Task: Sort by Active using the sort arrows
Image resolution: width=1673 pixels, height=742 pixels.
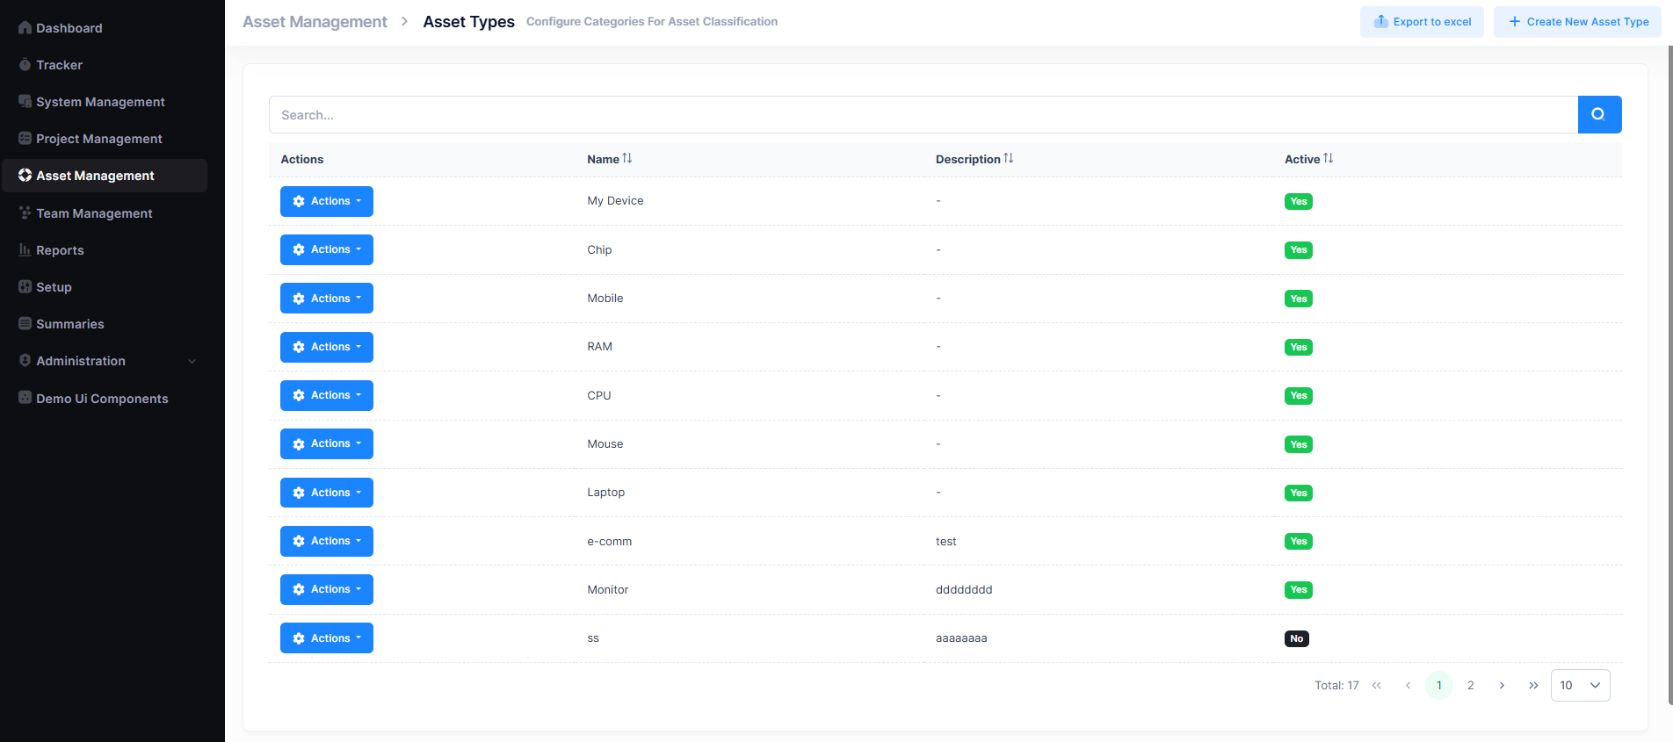Action: (1328, 158)
